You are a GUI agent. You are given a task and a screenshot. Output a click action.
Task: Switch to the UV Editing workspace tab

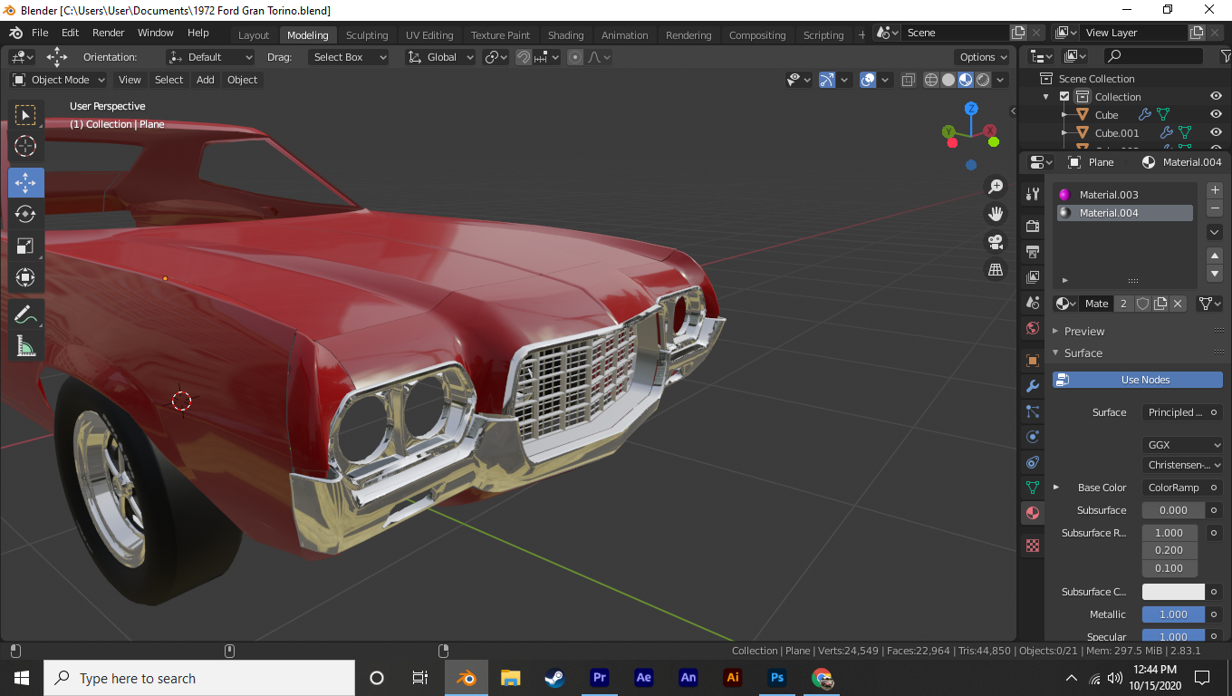[x=429, y=35]
